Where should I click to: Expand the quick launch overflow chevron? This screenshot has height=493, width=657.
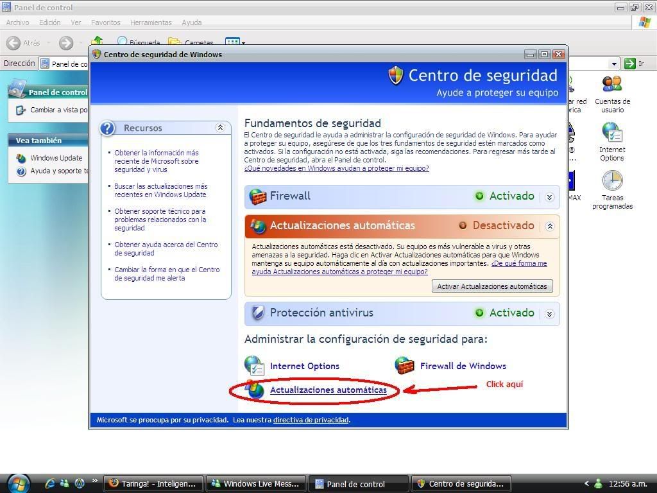tap(95, 480)
